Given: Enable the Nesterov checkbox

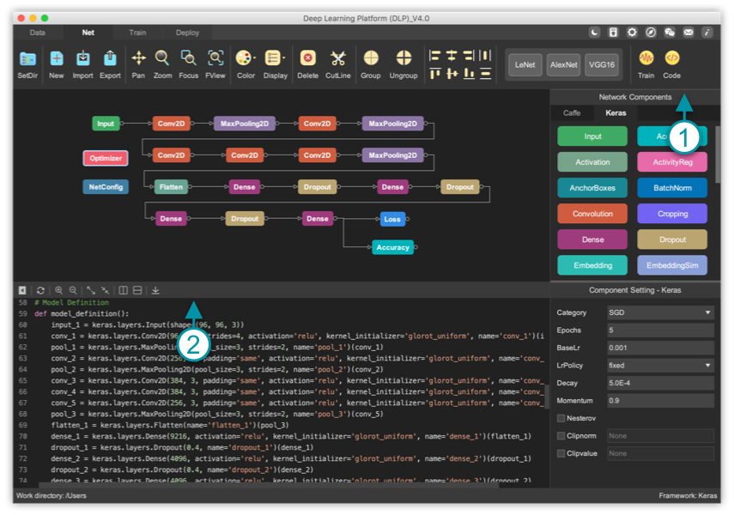Looking at the screenshot, I should point(561,418).
